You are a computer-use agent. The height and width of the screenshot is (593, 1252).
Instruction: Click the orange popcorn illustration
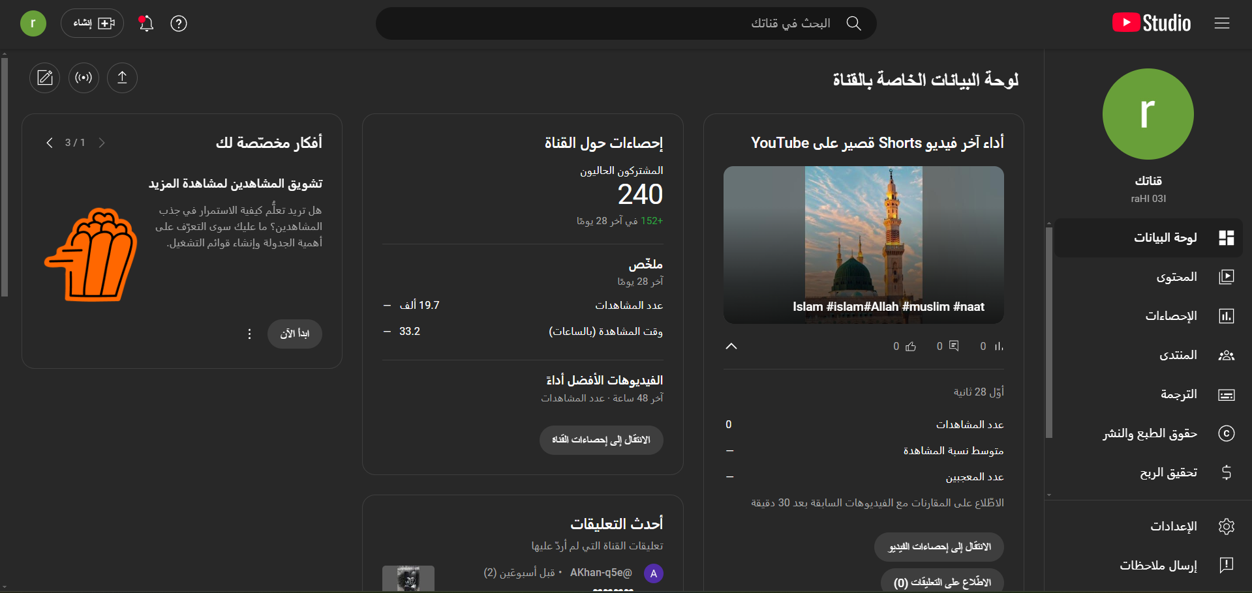click(91, 255)
